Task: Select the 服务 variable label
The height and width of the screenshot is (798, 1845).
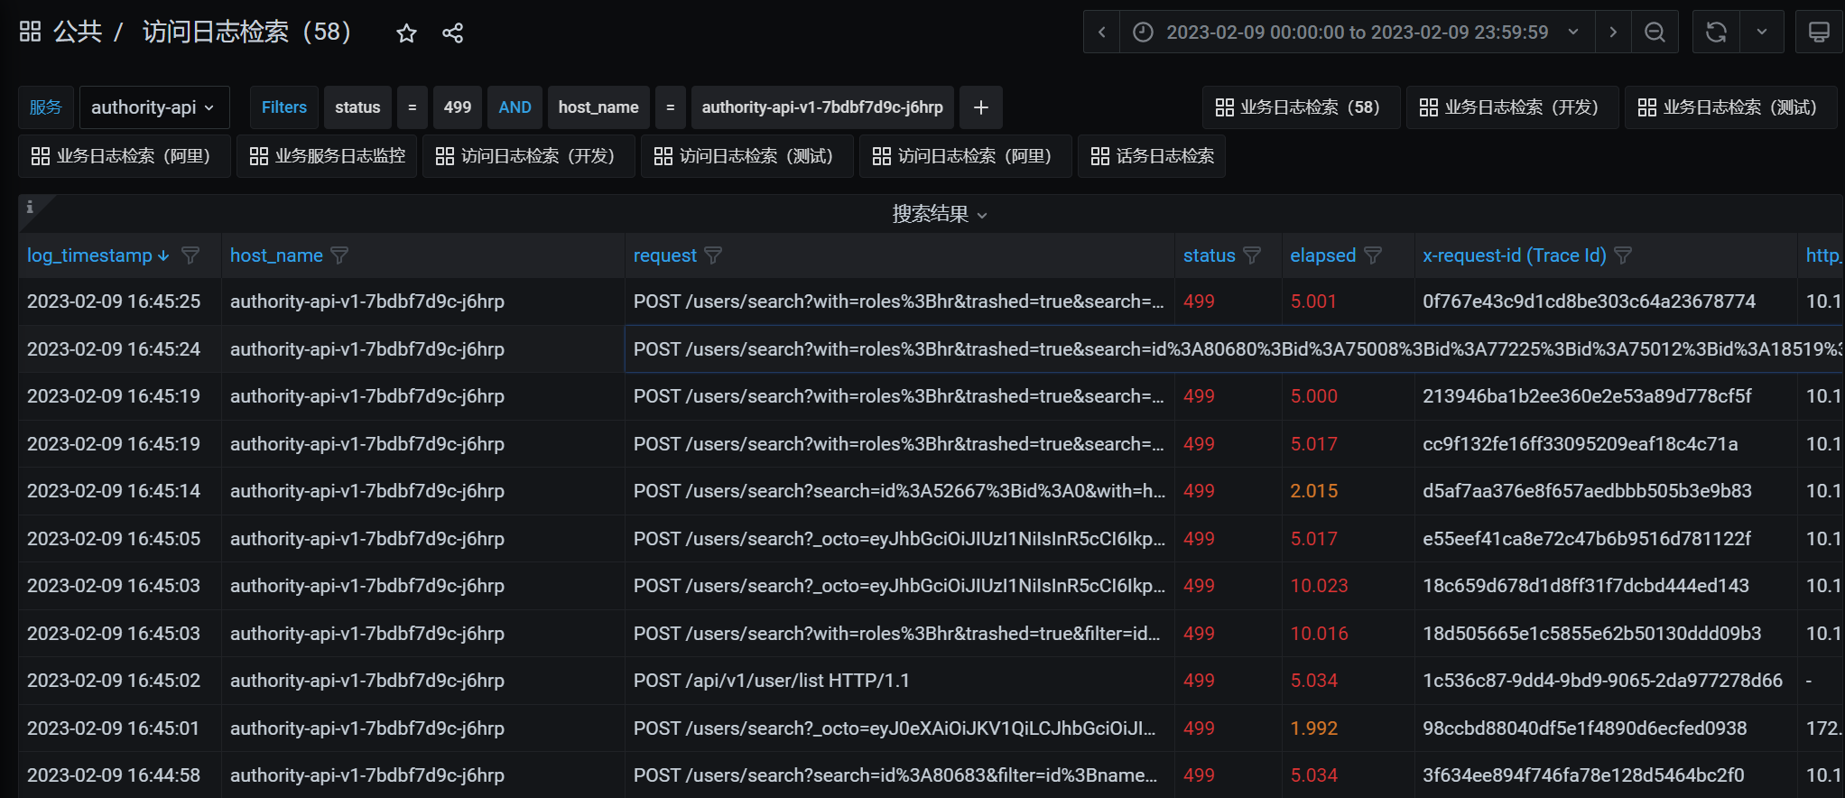Action: point(45,107)
